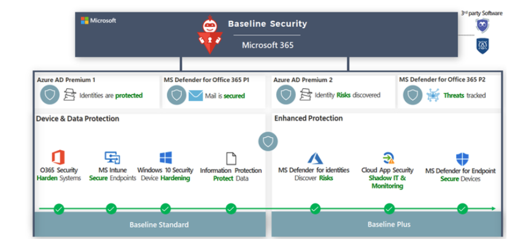Click the Microsoft 365 subtitle
Image resolution: width=512 pixels, height=239 pixels.
(x=268, y=45)
